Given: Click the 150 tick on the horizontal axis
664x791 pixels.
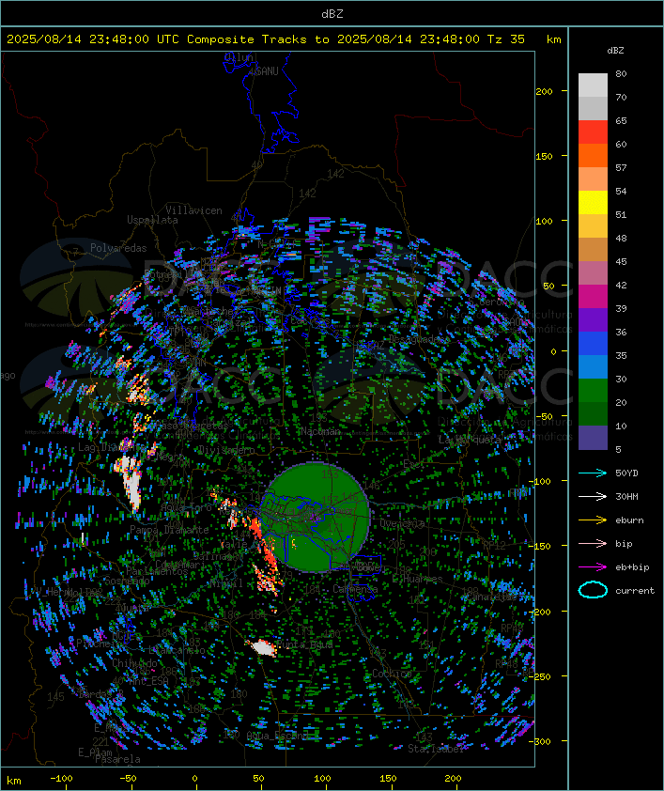Looking at the screenshot, I should pyautogui.click(x=388, y=779).
